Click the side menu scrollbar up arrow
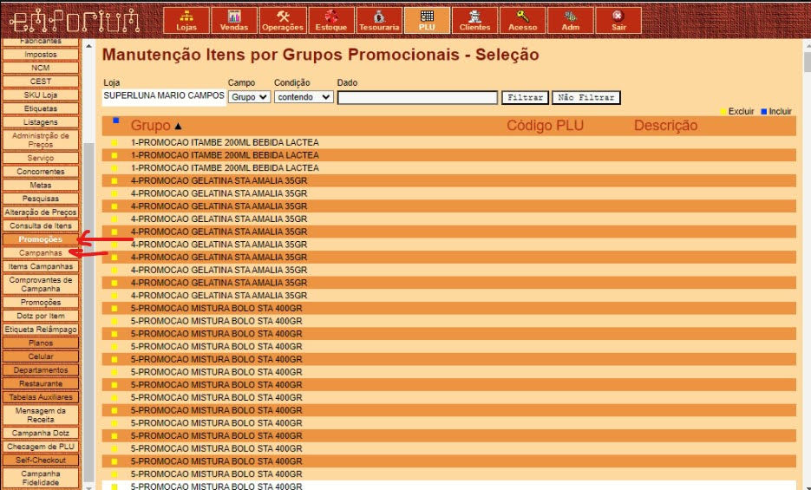 coord(89,46)
